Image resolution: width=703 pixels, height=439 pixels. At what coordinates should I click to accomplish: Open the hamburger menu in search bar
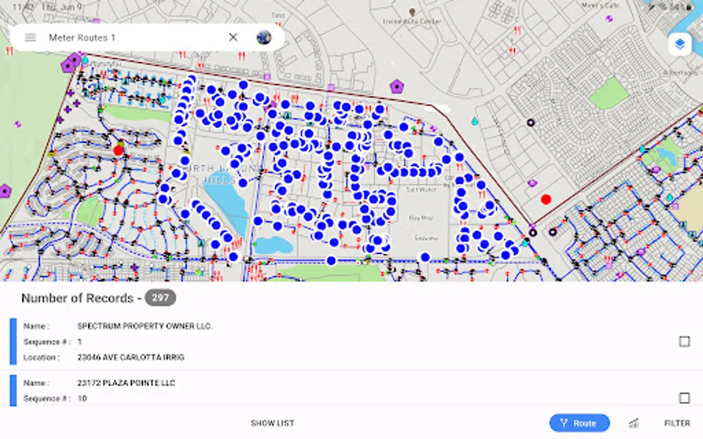pos(30,38)
